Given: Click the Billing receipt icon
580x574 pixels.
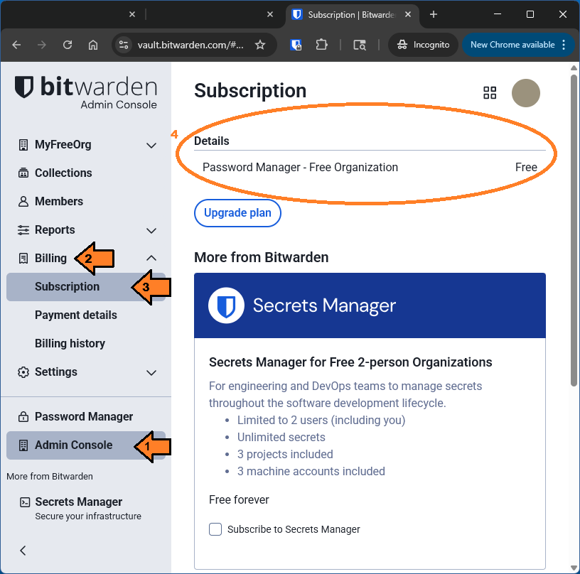Looking at the screenshot, I should (23, 259).
